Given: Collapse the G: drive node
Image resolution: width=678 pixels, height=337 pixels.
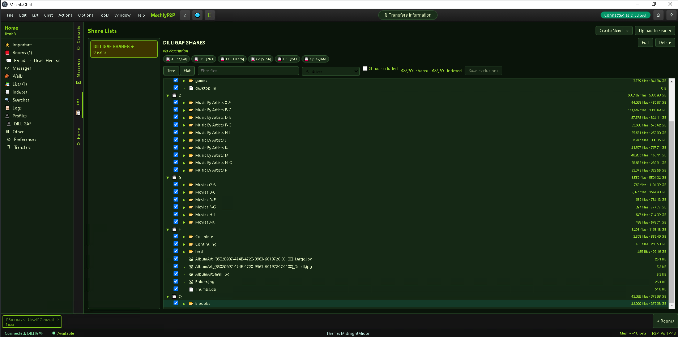Looking at the screenshot, I should click(168, 178).
